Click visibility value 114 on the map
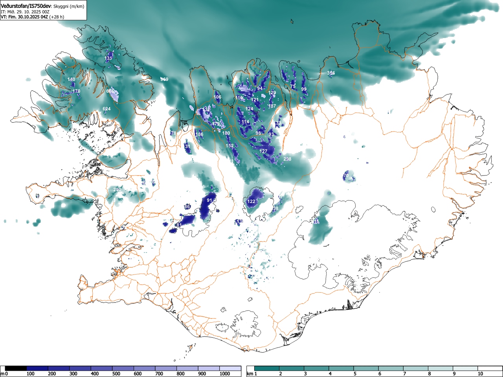Viewport: 503px width, 377px height. (246, 122)
